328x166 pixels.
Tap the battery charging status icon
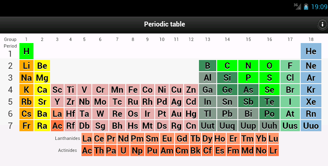pos(306,7)
